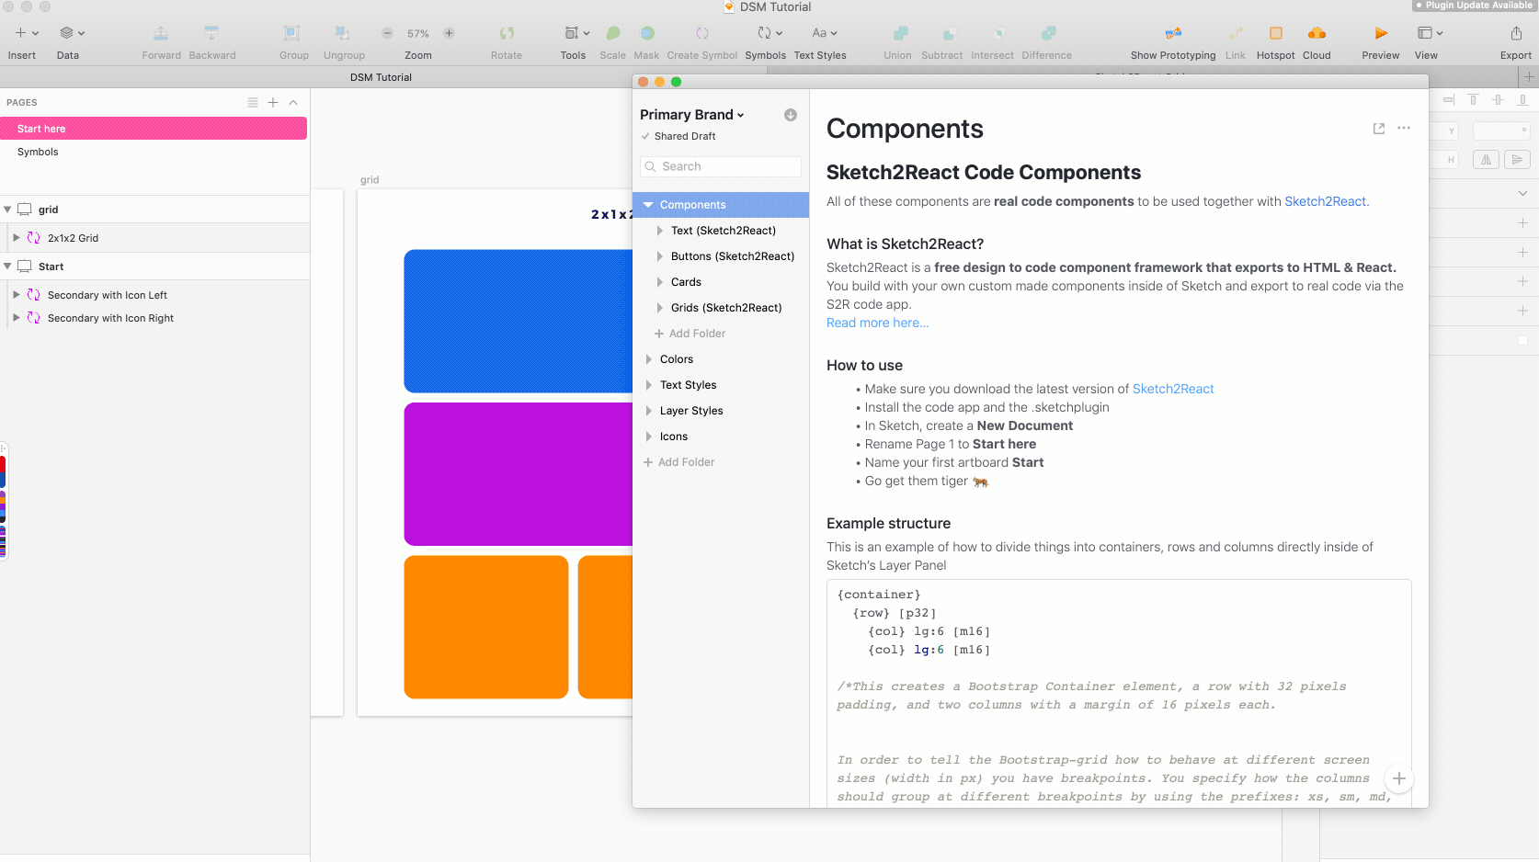The height and width of the screenshot is (862, 1539).
Task: Click the Plugin Update Available notice
Action: (1474, 6)
